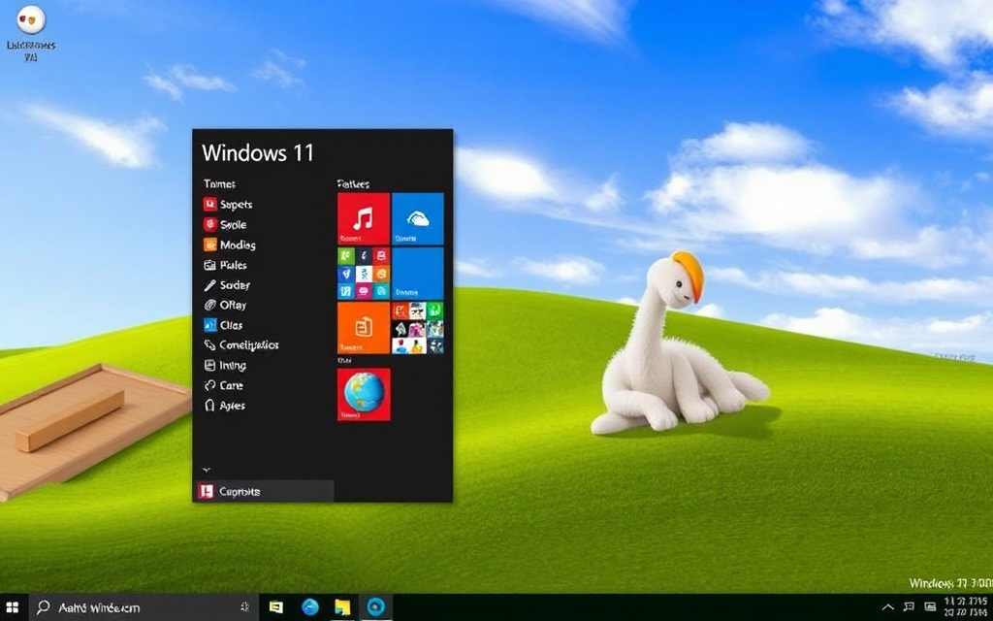This screenshot has height=621, width=993.
Task: Open the Ofiay entry in the list
Action: coord(225,305)
